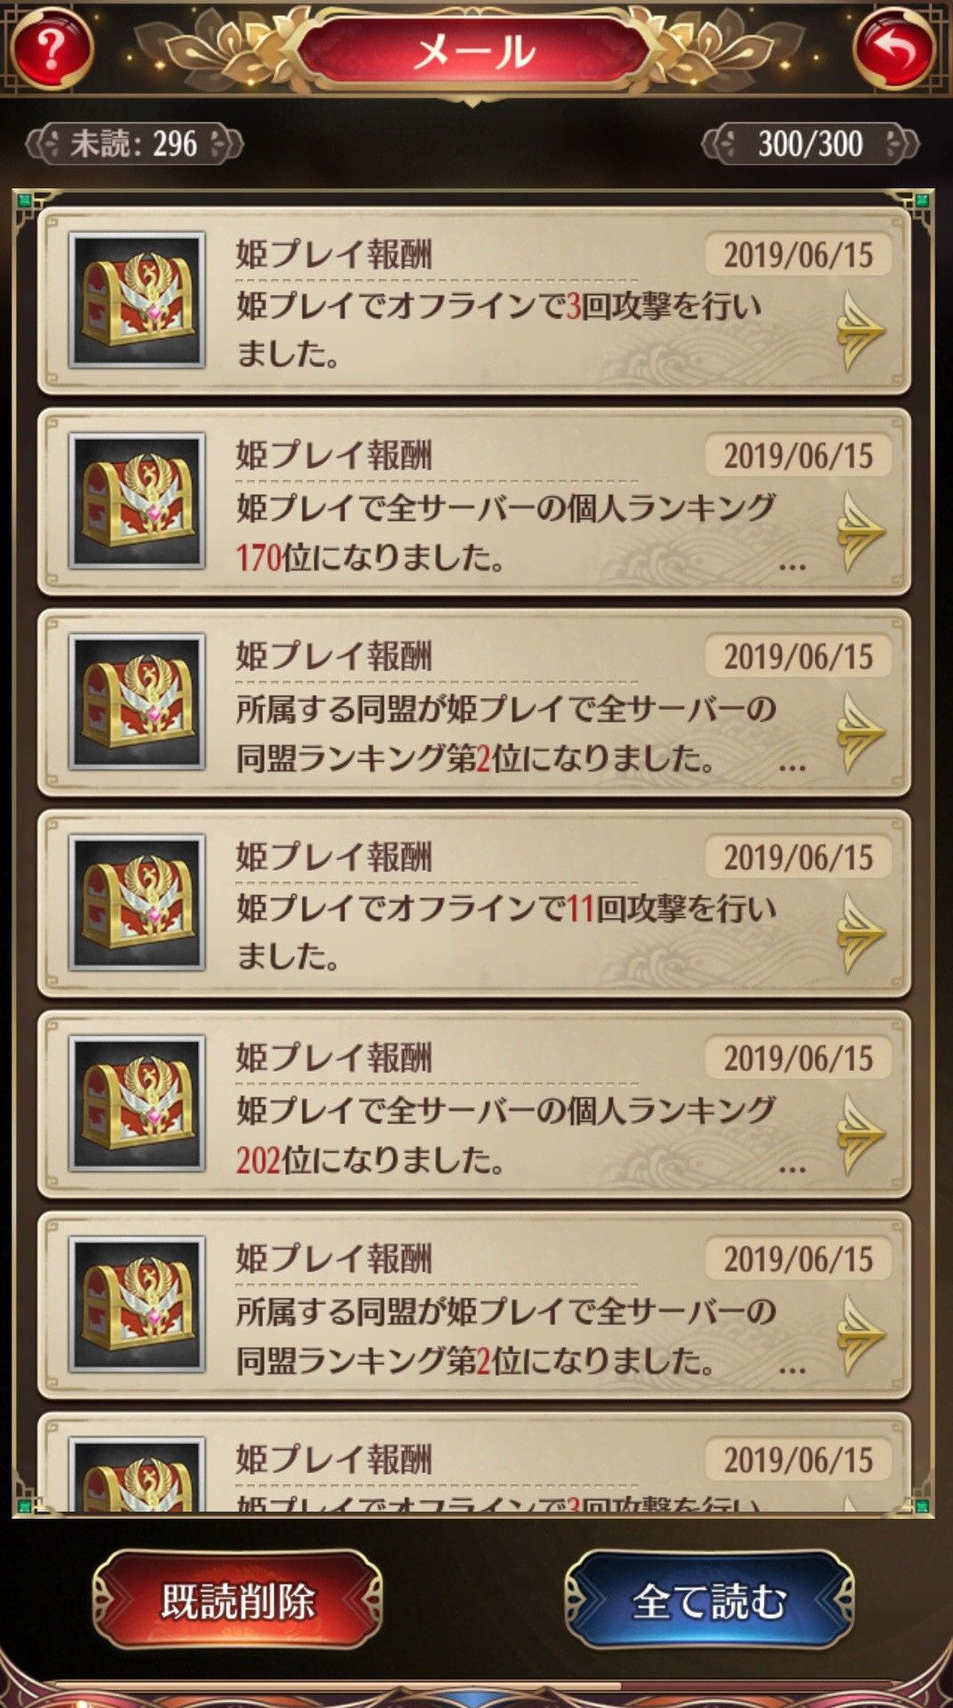Select 未読: 296 unread counter

134,144
